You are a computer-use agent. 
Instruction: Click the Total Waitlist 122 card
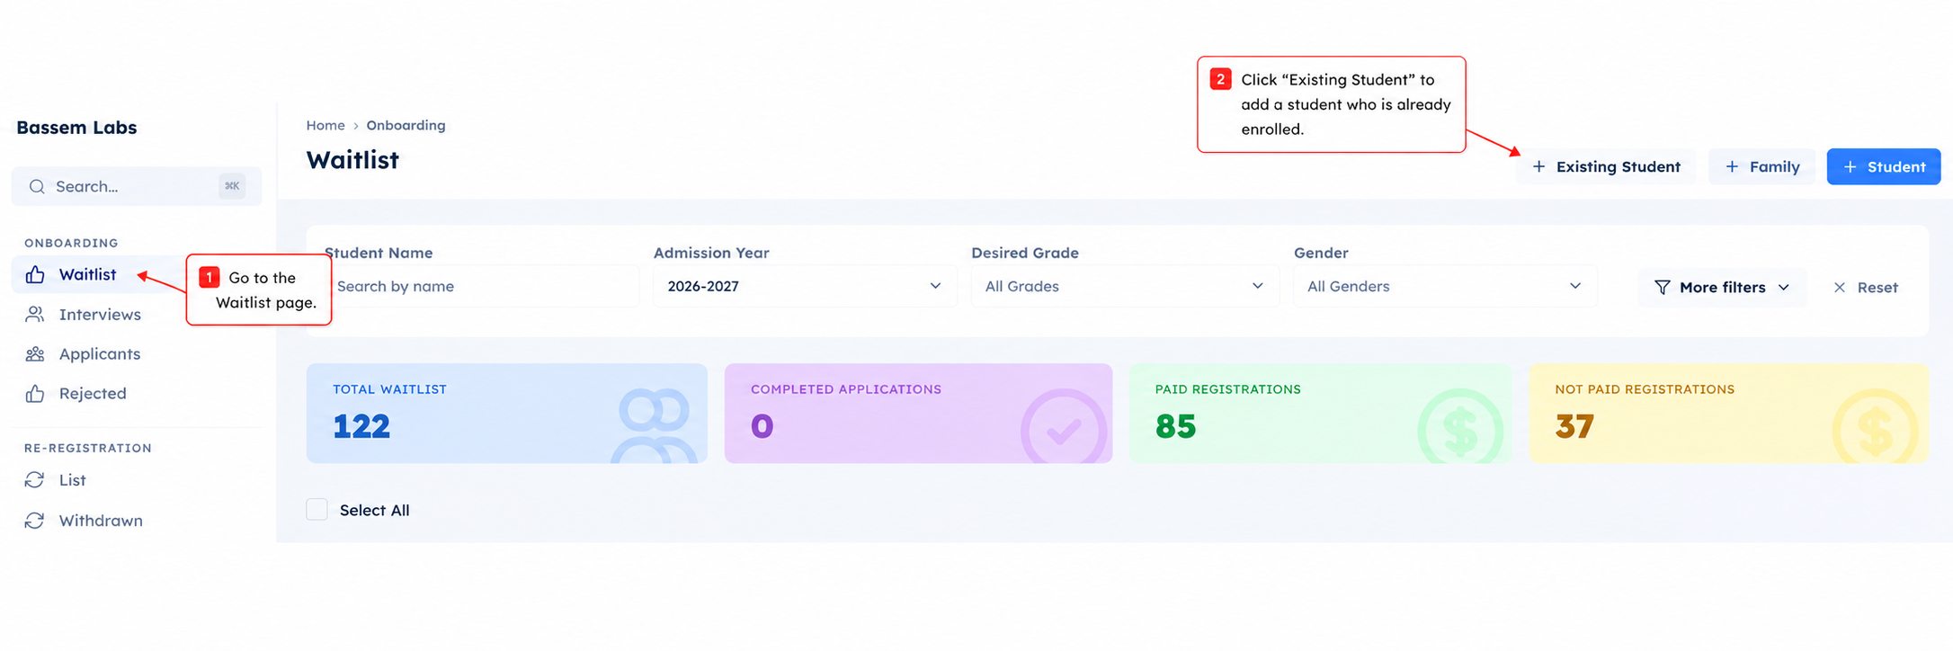coord(507,414)
